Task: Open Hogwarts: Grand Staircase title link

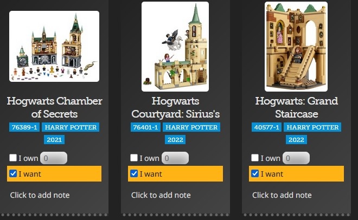Action: pos(296,107)
